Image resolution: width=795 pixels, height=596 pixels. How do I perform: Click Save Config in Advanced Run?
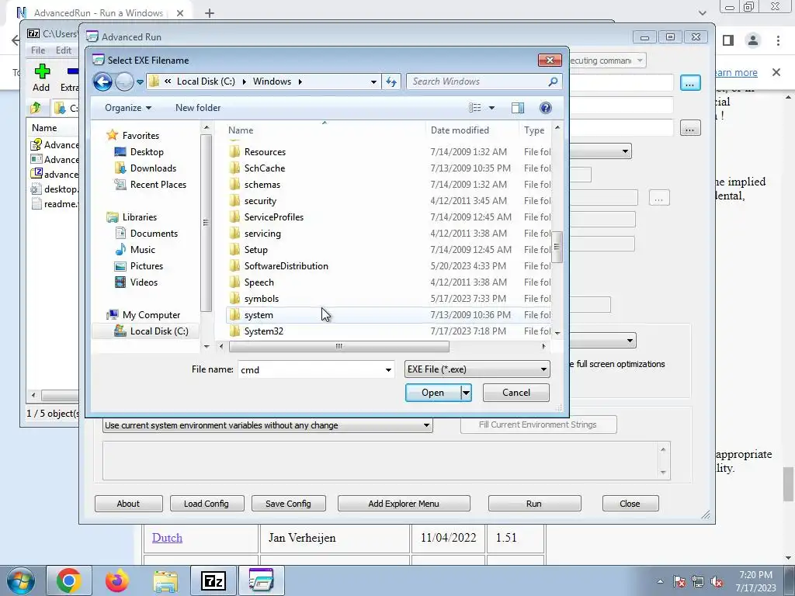(288, 504)
